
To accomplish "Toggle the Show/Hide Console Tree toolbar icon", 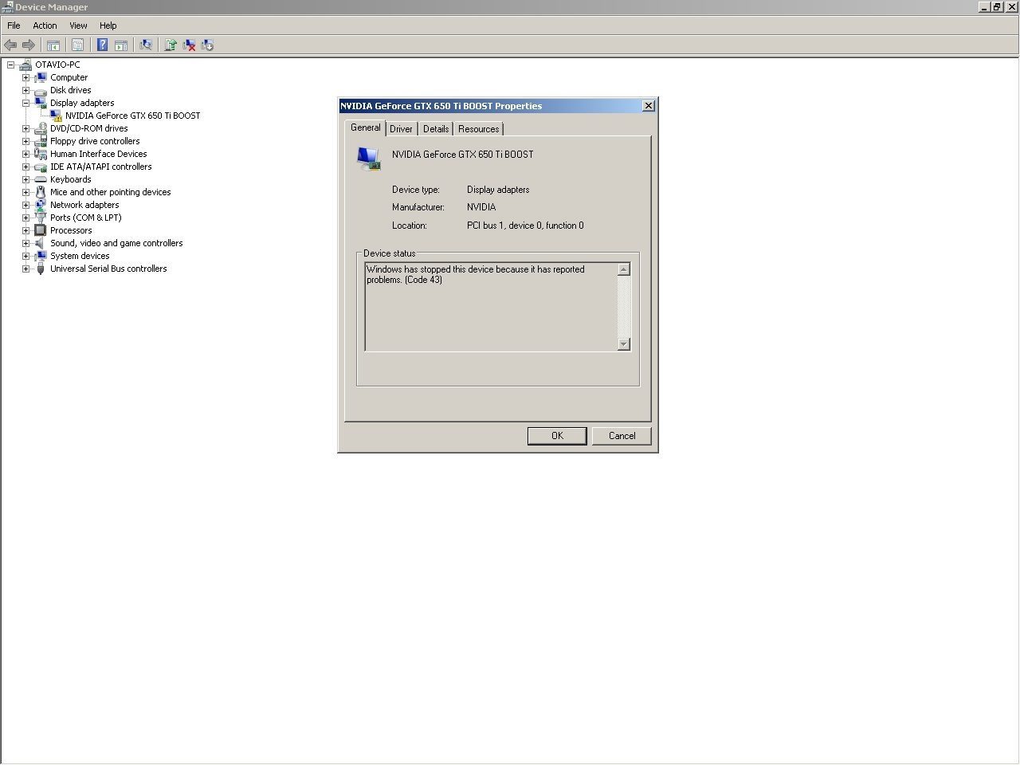I will (53, 45).
